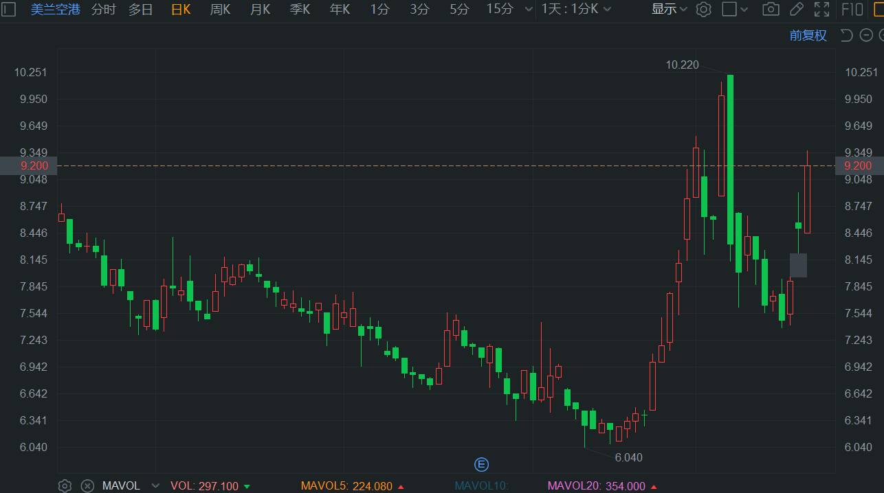Screen dimensions: 884x493
Task: Click the blue E event marker
Action: (481, 464)
